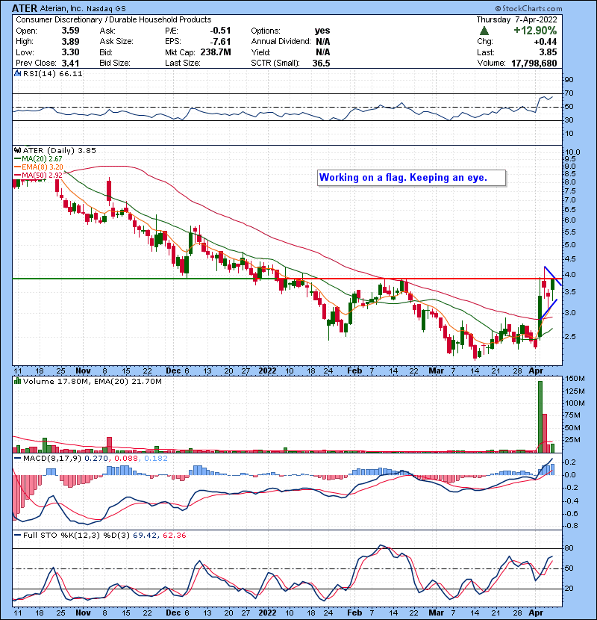The height and width of the screenshot is (620, 597).
Task: Click the 'Working on a flag' annotation box
Action: pos(412,178)
